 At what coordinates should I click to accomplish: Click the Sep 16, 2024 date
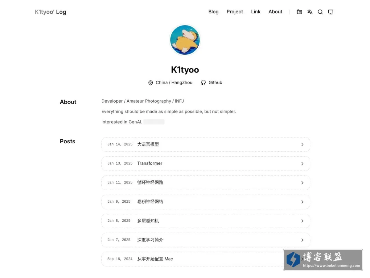pos(120,259)
